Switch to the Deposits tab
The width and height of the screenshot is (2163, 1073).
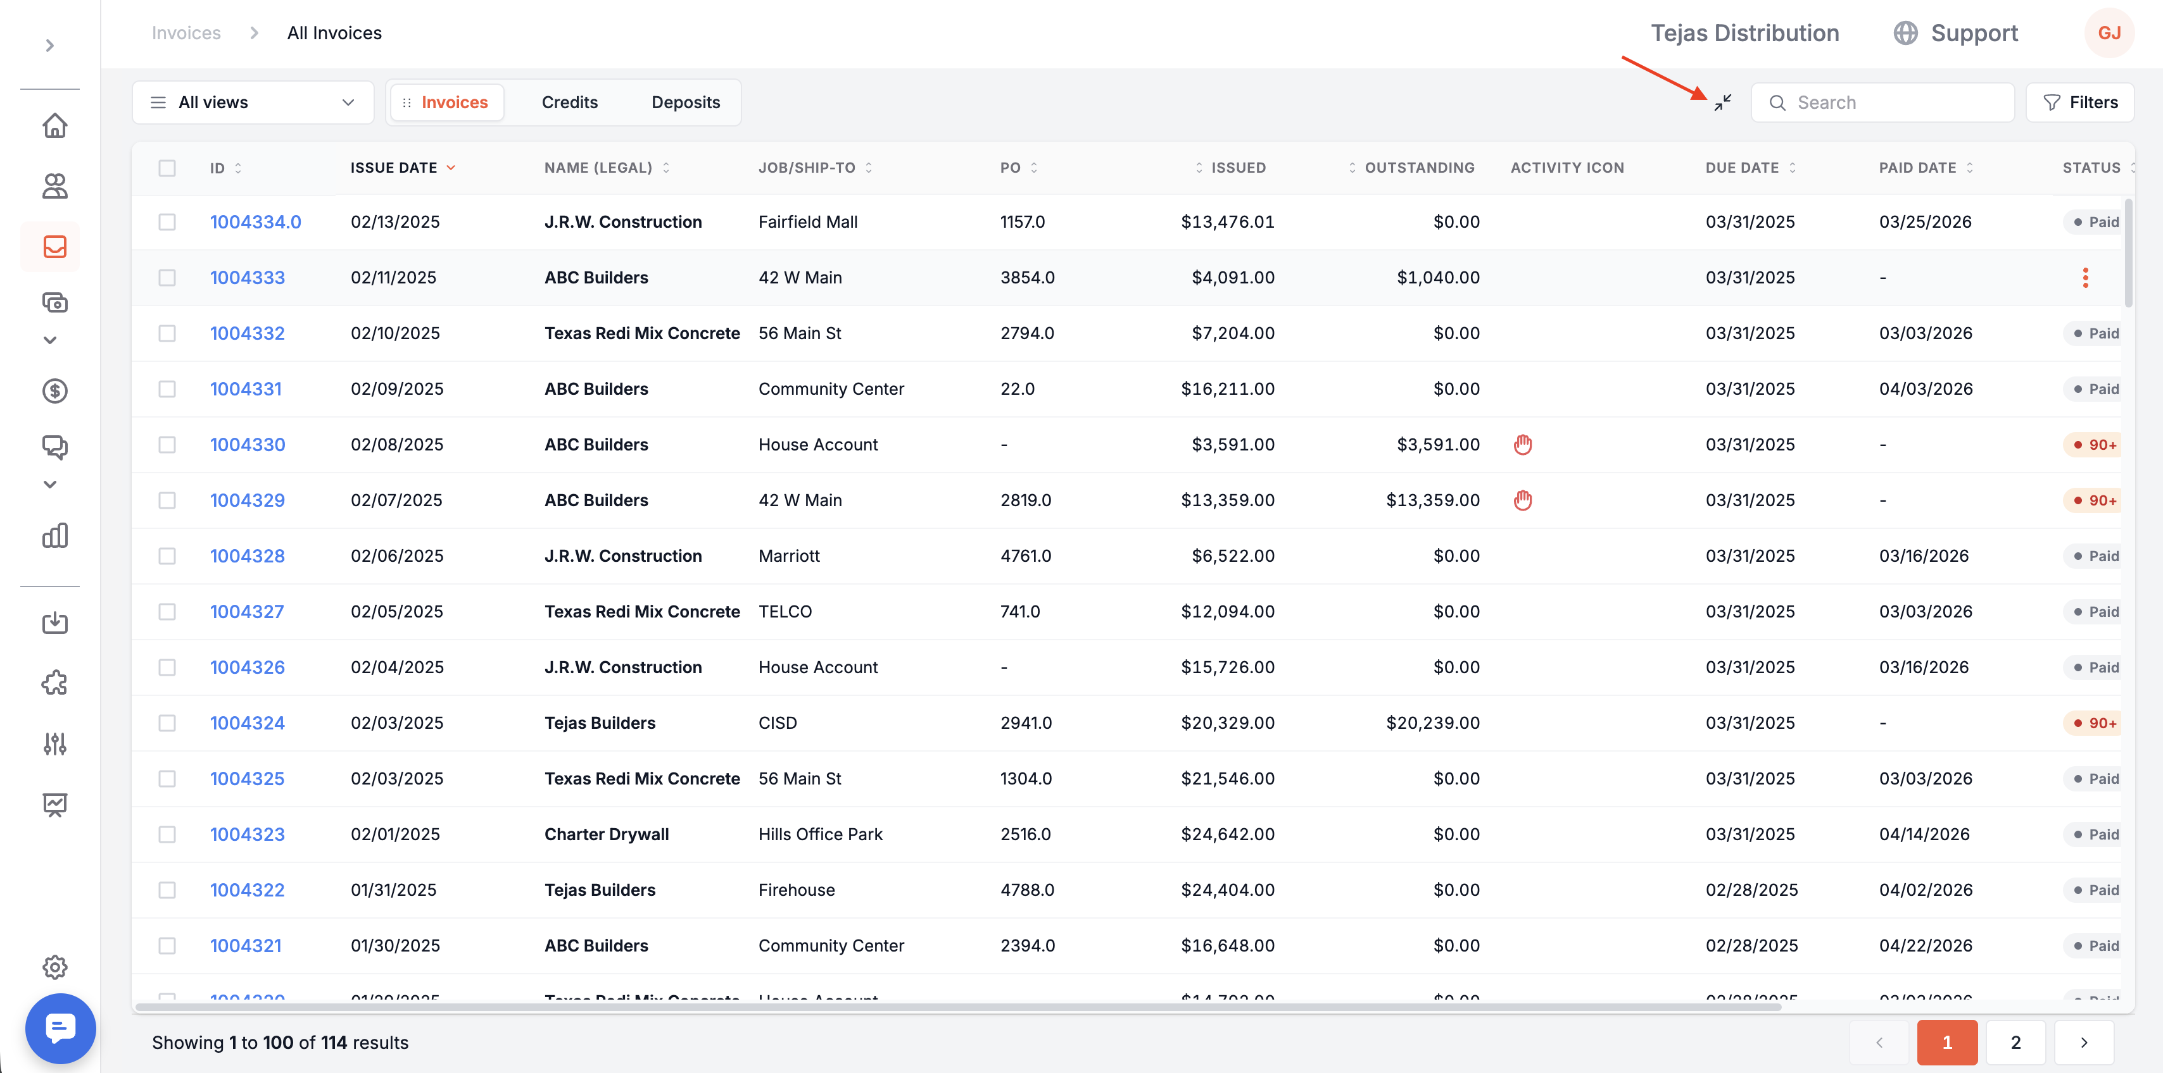(x=685, y=102)
